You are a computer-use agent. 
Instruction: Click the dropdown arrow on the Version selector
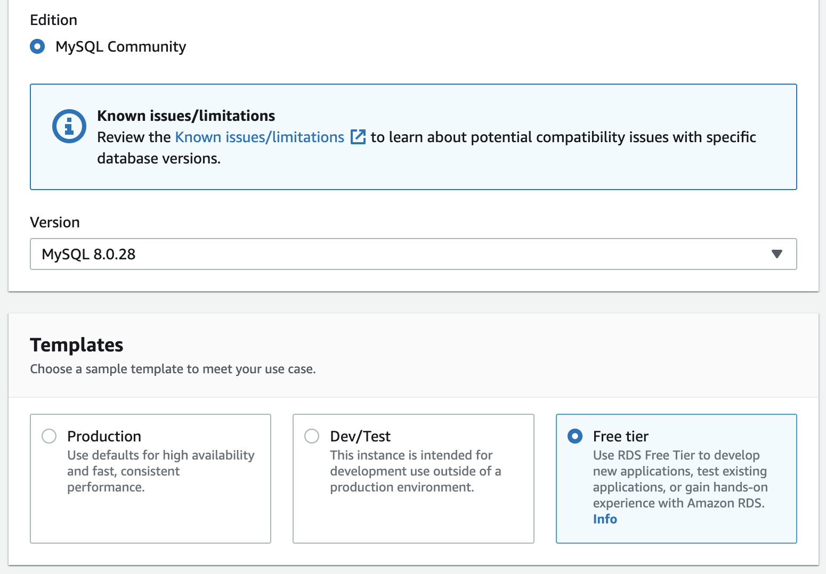tap(778, 254)
